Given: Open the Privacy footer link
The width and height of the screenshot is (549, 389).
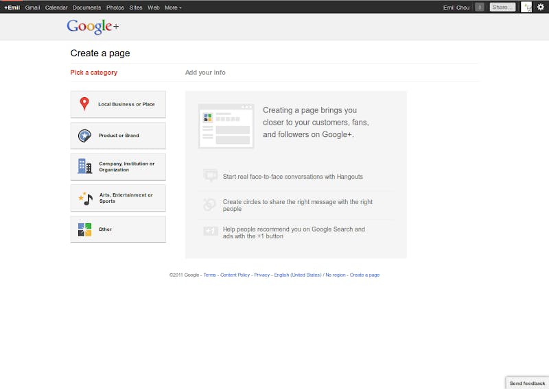Looking at the screenshot, I should (x=262, y=275).
